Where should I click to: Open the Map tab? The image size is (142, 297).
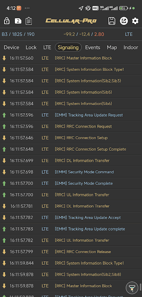pyautogui.click(x=112, y=48)
